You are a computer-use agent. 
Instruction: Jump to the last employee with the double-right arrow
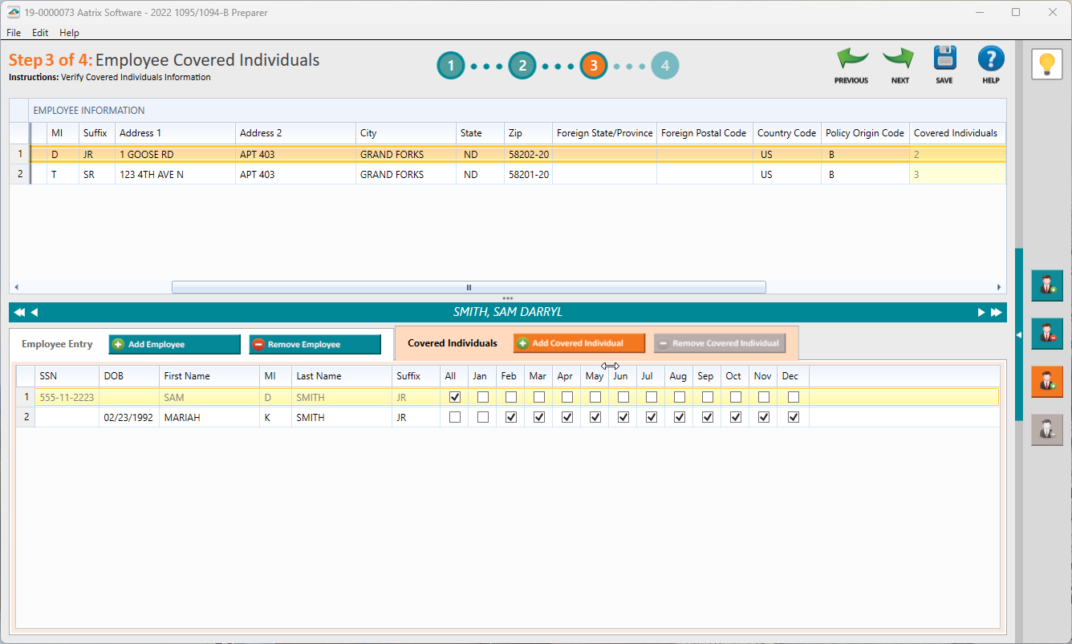tap(997, 312)
